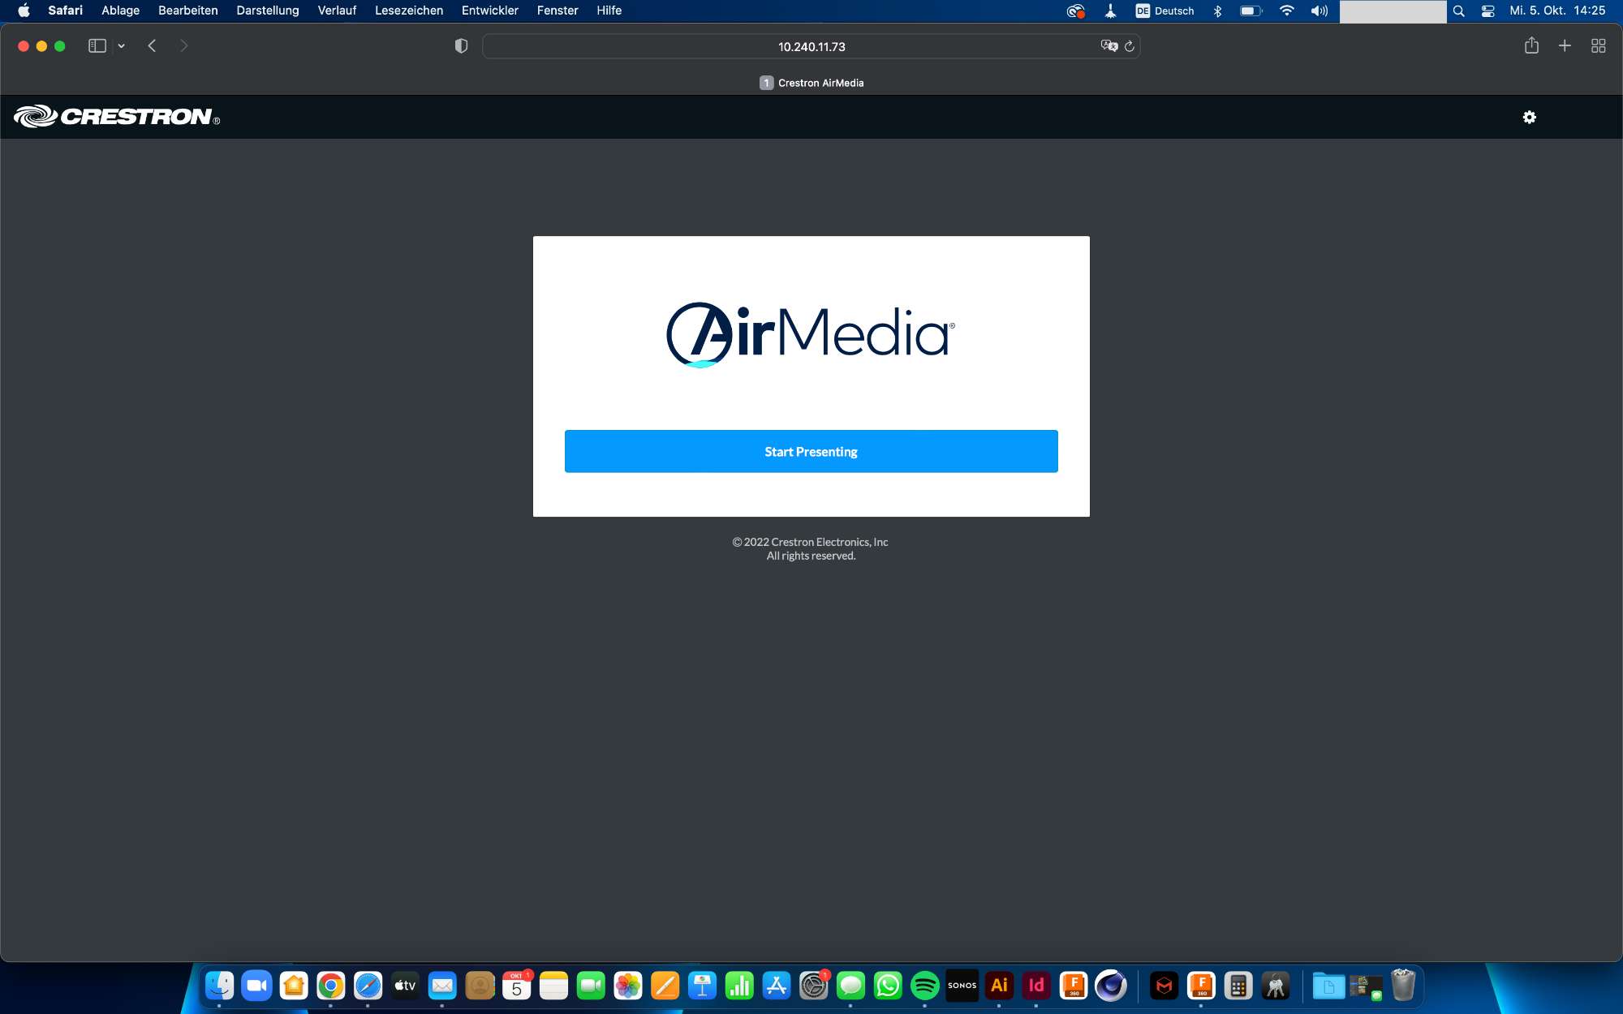Expand the sidebar tab group dropdown arrow
This screenshot has width=1623, height=1014.
pos(121,46)
